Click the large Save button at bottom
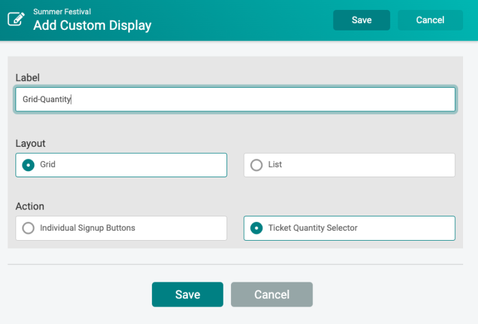The image size is (478, 324). (187, 295)
